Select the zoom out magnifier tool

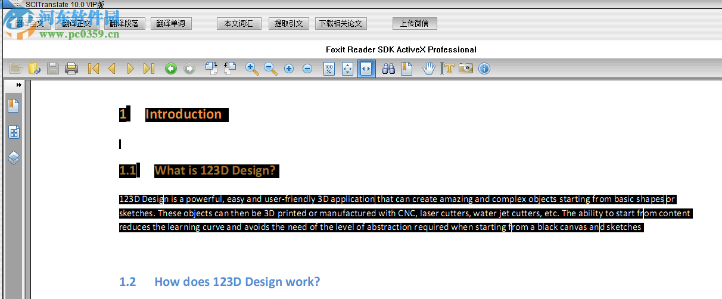point(270,68)
